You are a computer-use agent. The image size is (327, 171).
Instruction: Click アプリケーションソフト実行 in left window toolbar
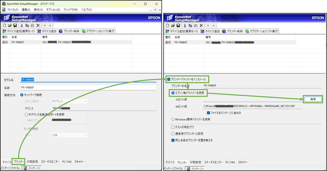tap(98, 31)
